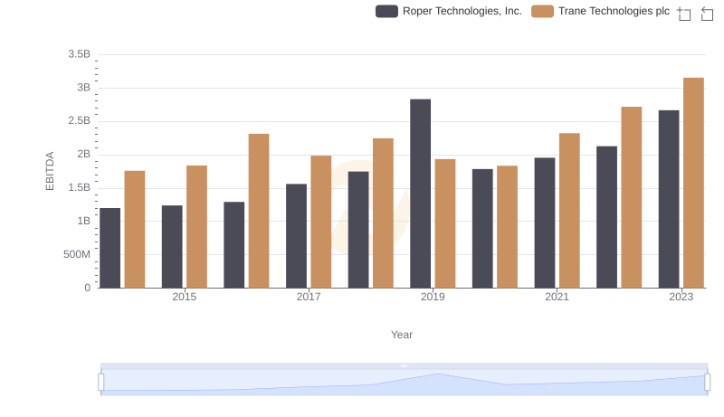Toggle Trane Technologies plc legend series
The image size is (724, 417).
click(600, 11)
